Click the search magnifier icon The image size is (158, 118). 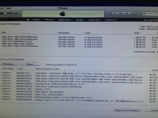(145, 14)
